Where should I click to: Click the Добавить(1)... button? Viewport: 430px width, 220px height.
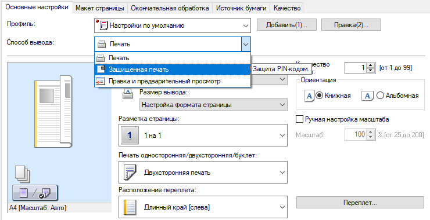coord(286,25)
